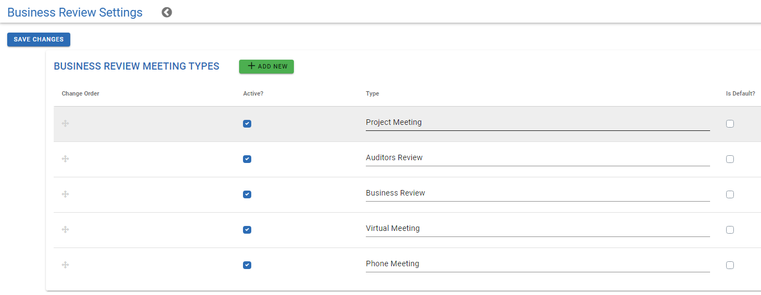Disable the Active checkbox for Auditors Review
Screen dimensions: 761x295
click(247, 159)
